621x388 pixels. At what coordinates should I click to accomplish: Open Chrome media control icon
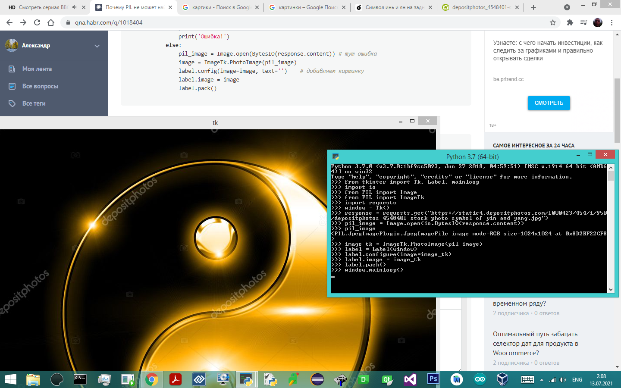click(x=584, y=22)
